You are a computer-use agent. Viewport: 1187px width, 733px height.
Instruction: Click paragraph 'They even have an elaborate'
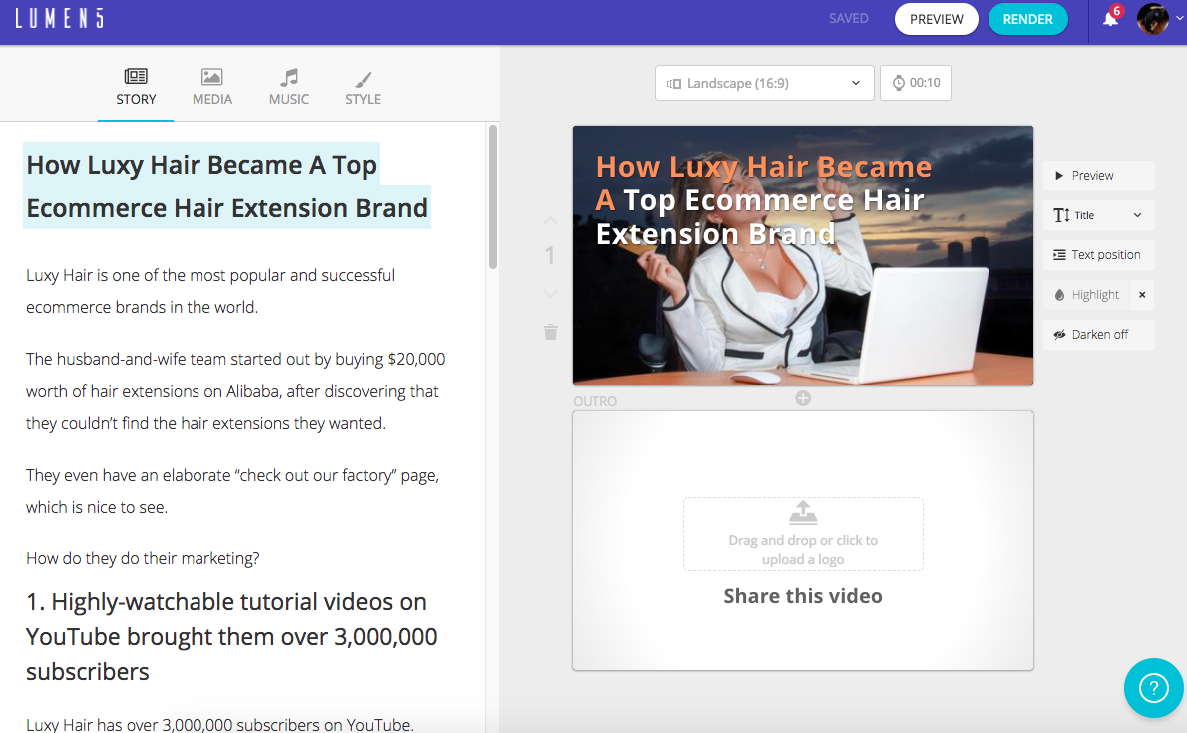(x=232, y=491)
